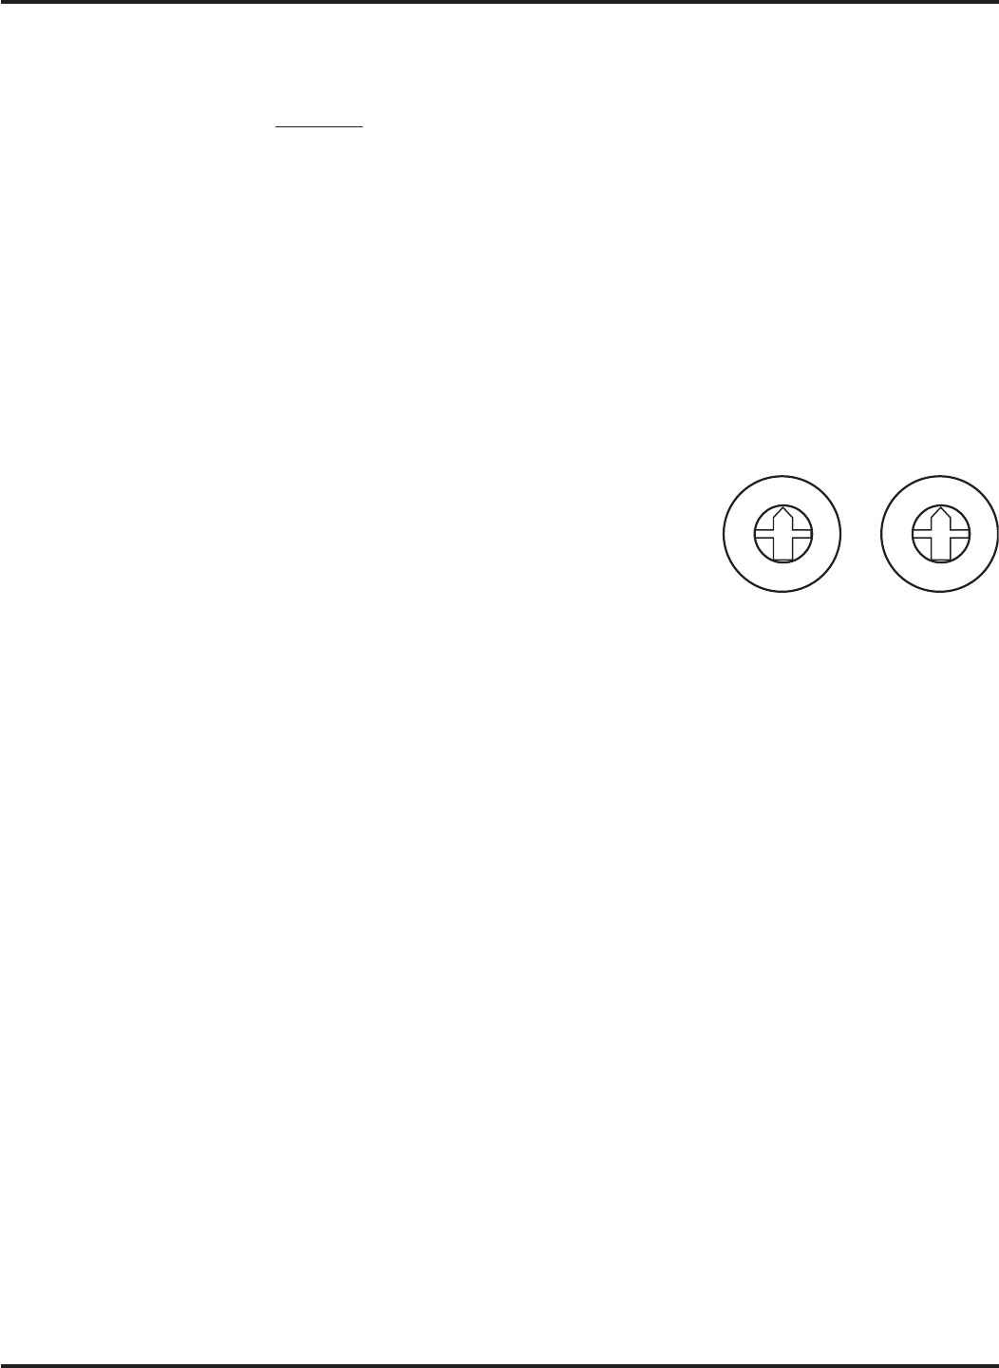
Task: Click bottom edge of left inner circle
Action: [782, 563]
